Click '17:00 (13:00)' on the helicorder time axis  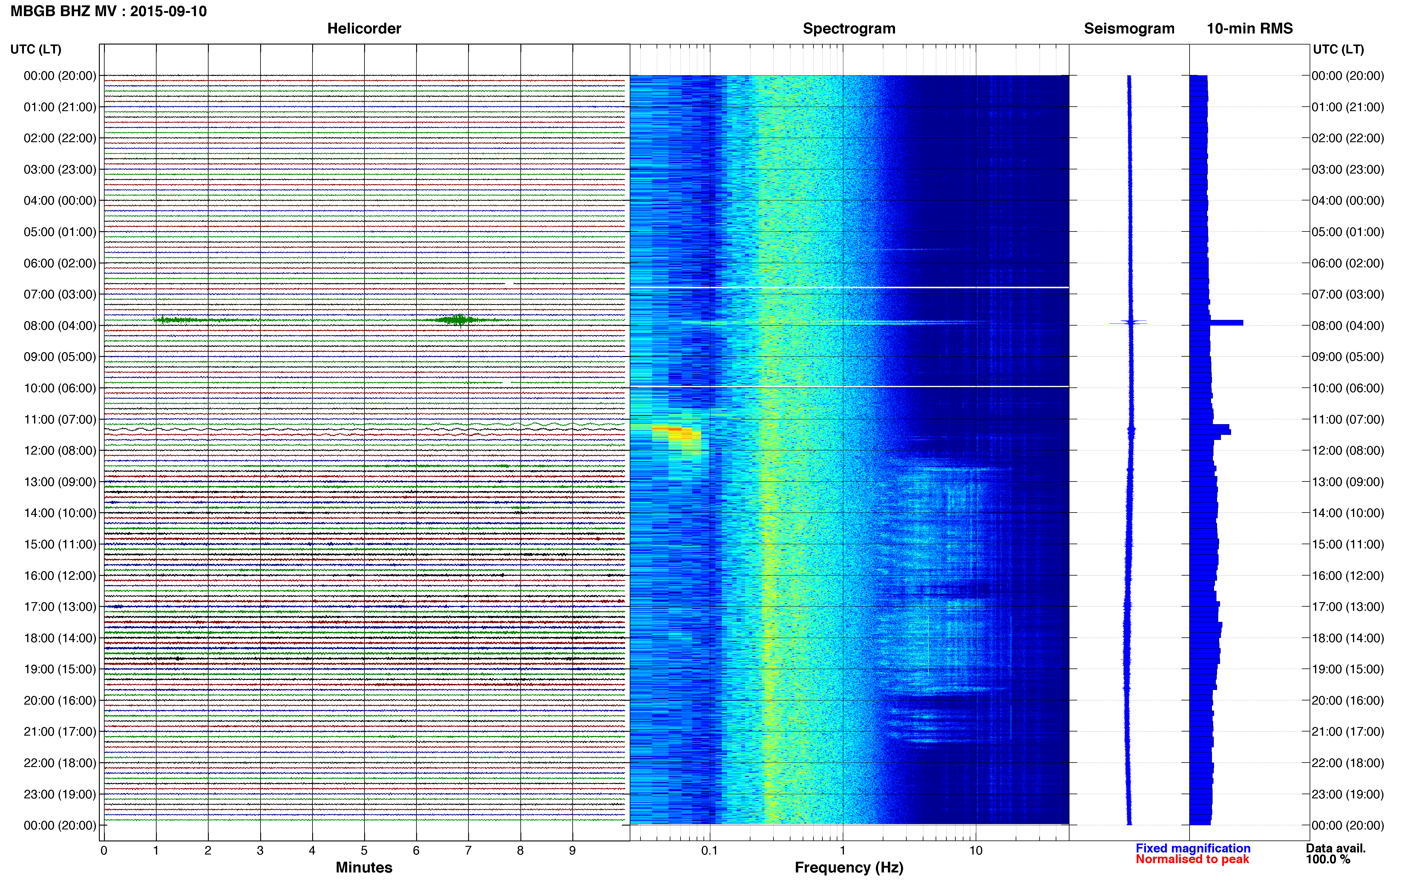point(60,607)
